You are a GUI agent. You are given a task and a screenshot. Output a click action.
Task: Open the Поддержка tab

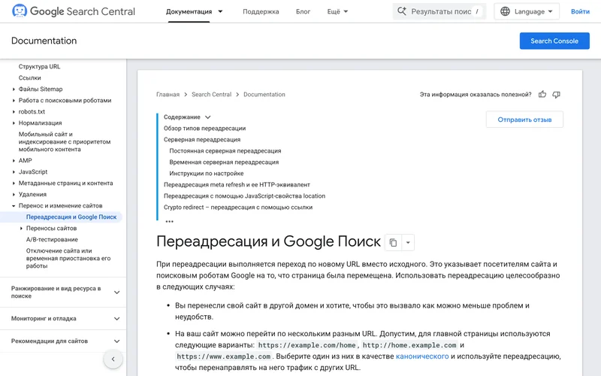(261, 11)
